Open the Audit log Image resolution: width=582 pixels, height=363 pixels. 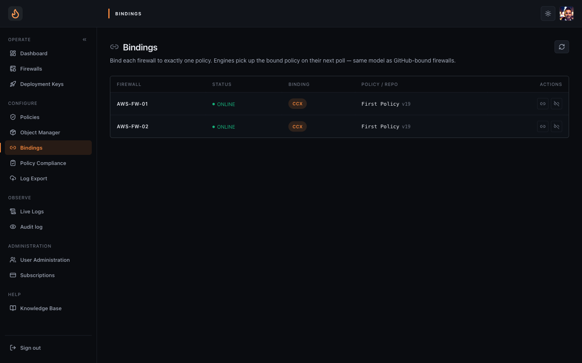pos(48,227)
